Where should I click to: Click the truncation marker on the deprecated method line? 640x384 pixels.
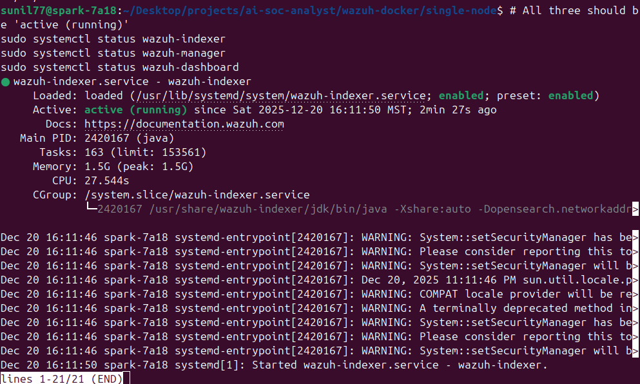click(x=635, y=309)
